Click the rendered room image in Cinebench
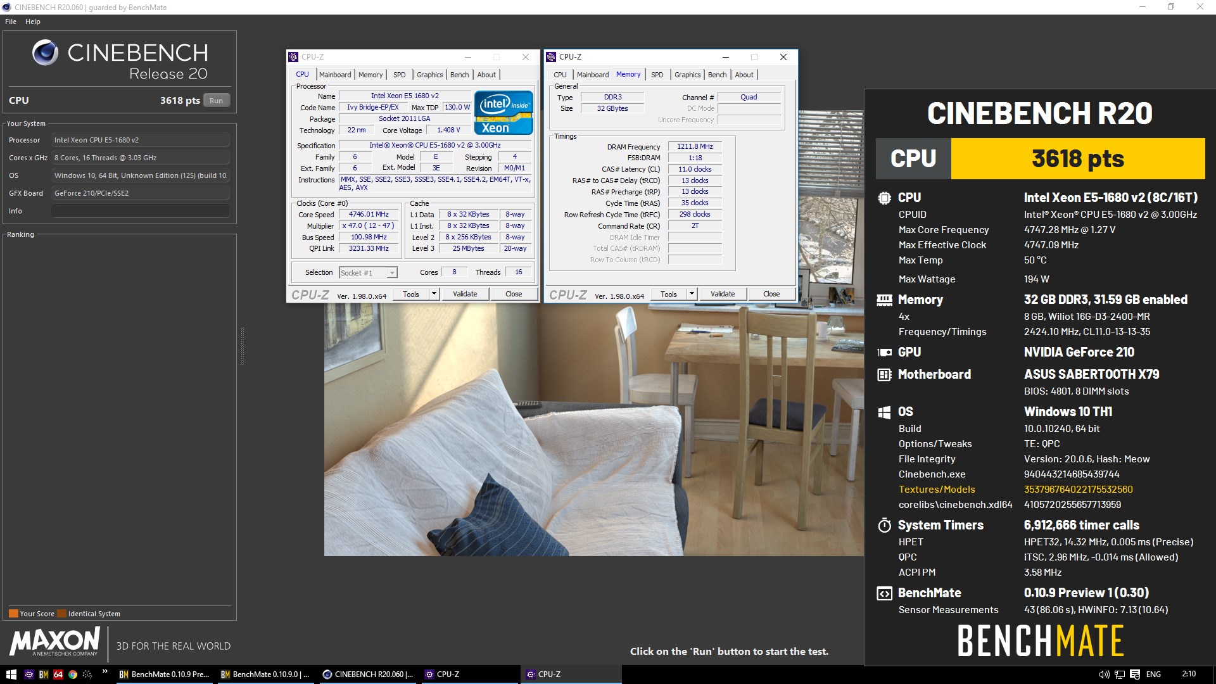Image resolution: width=1216 pixels, height=684 pixels. [594, 429]
